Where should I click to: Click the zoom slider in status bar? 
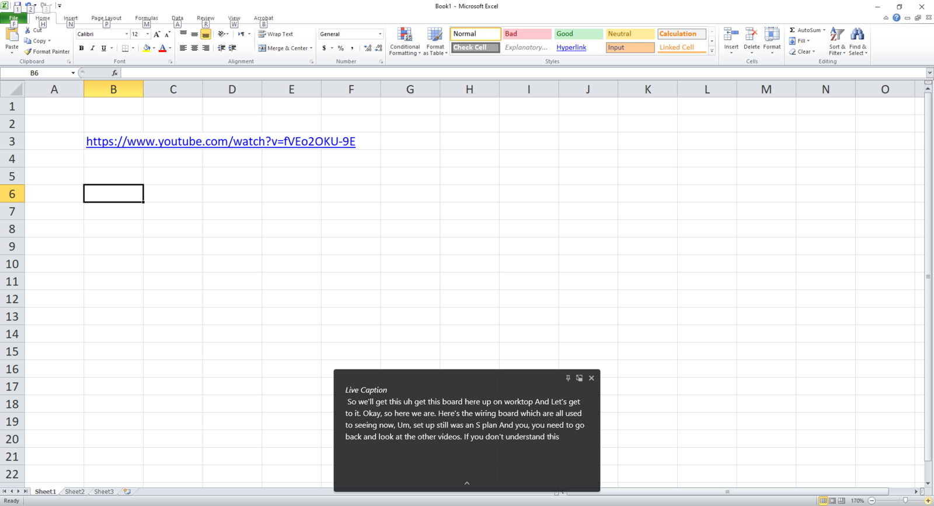[905, 501]
